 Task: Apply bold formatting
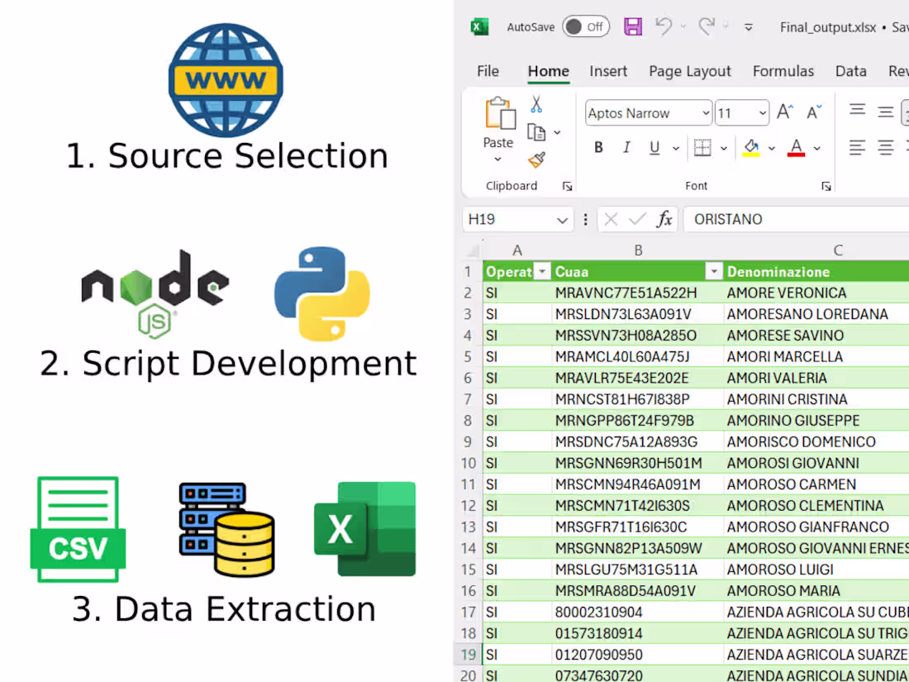coord(597,147)
